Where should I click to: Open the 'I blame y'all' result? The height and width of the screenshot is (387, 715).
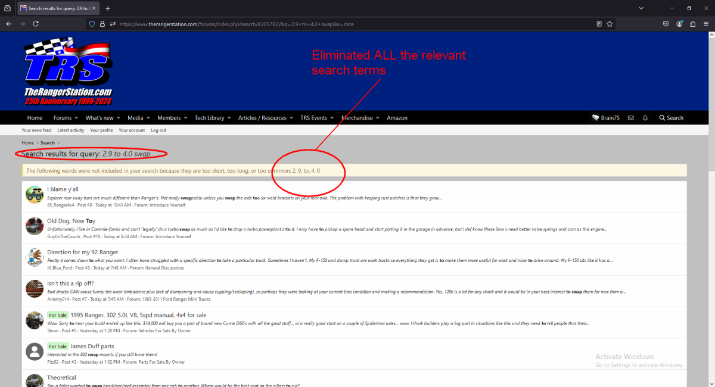pyautogui.click(x=63, y=189)
